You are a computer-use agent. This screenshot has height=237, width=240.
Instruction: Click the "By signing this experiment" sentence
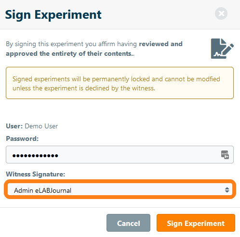point(94,49)
